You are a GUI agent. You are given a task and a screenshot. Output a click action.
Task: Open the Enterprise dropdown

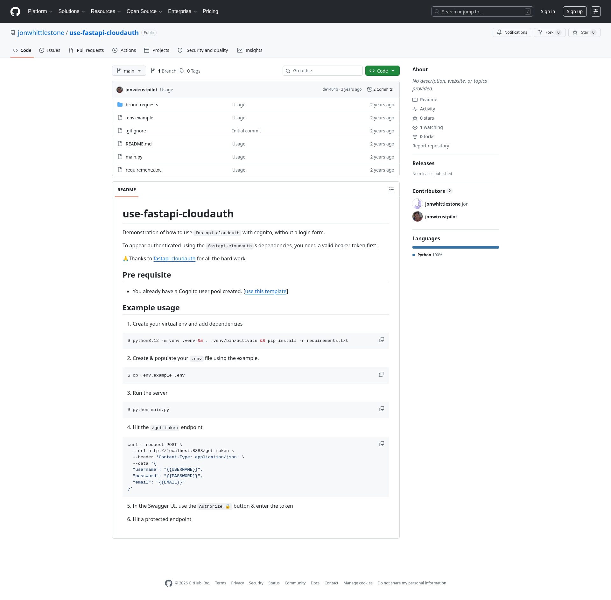pos(182,11)
